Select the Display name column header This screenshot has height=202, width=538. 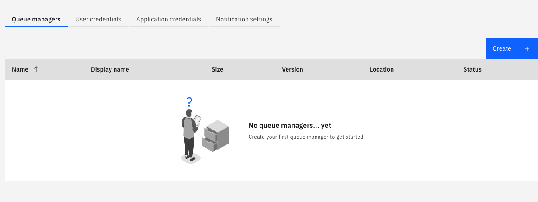[x=110, y=69]
